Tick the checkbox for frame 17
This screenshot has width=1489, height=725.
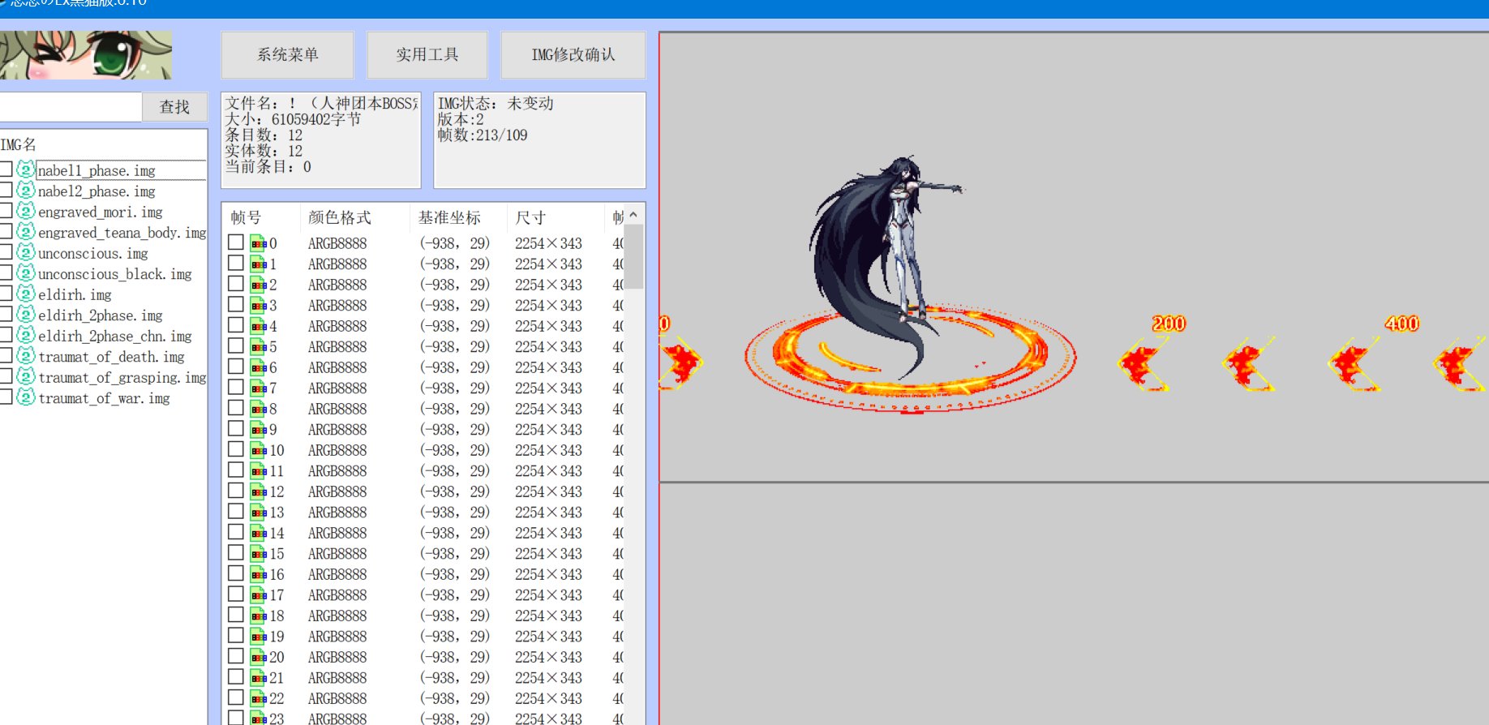(x=236, y=594)
